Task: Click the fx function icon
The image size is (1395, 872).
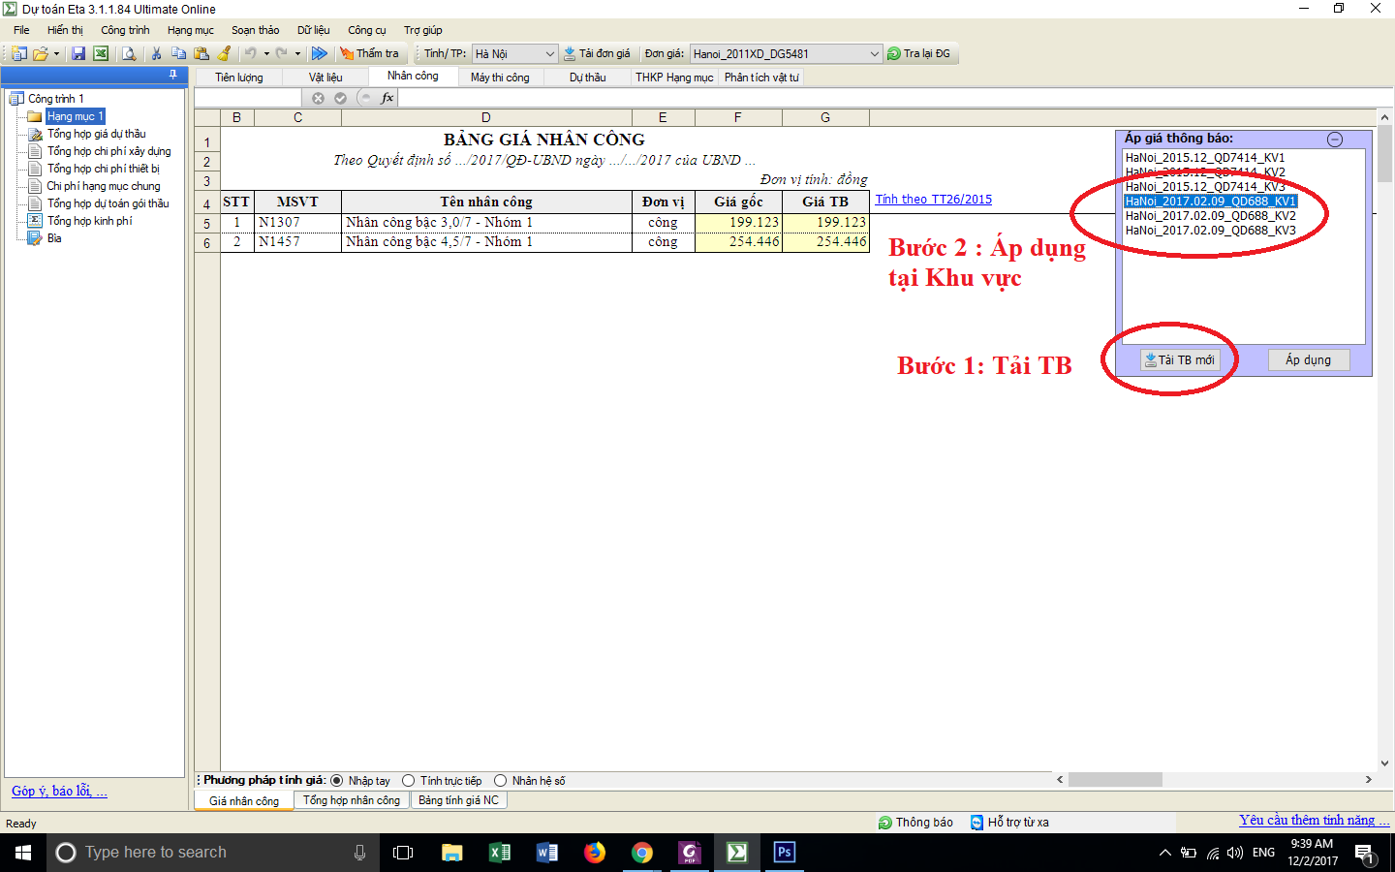Action: coord(387,98)
